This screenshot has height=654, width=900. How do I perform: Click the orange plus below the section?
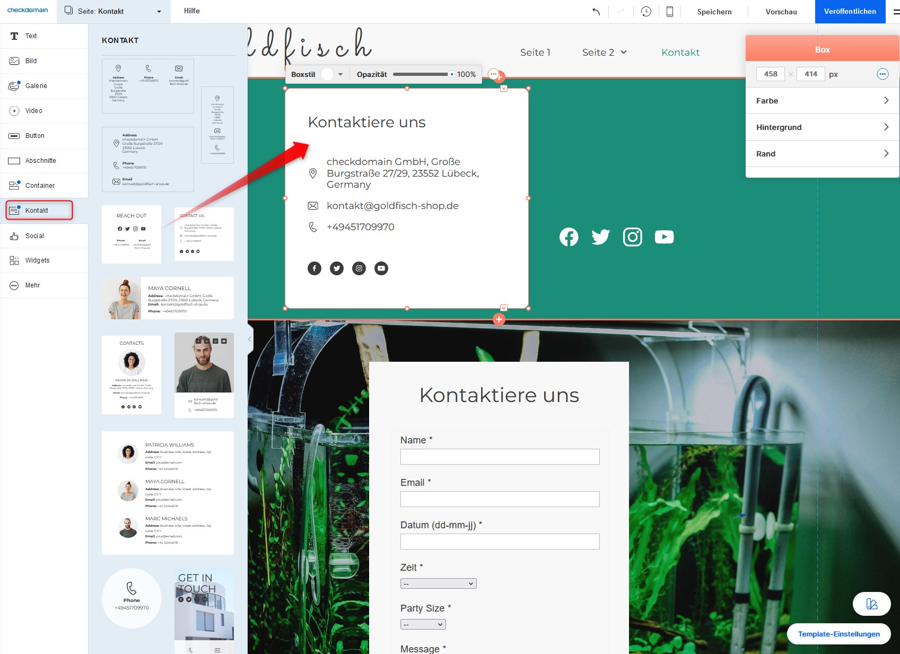click(x=499, y=319)
